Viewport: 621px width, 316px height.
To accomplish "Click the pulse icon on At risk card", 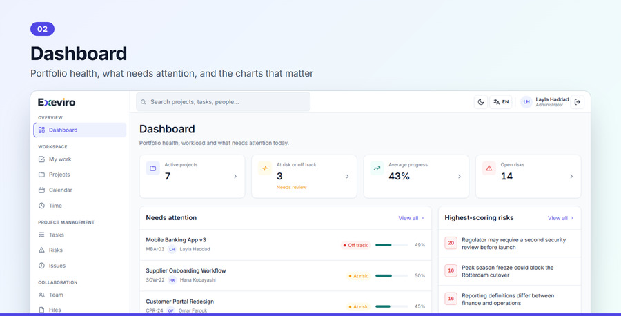I will (265, 168).
